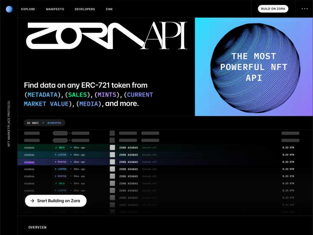Image resolution: width=313 pixels, height=235 pixels.
Task: Click the MINTED badge in the purple row
Action: pos(60,162)
